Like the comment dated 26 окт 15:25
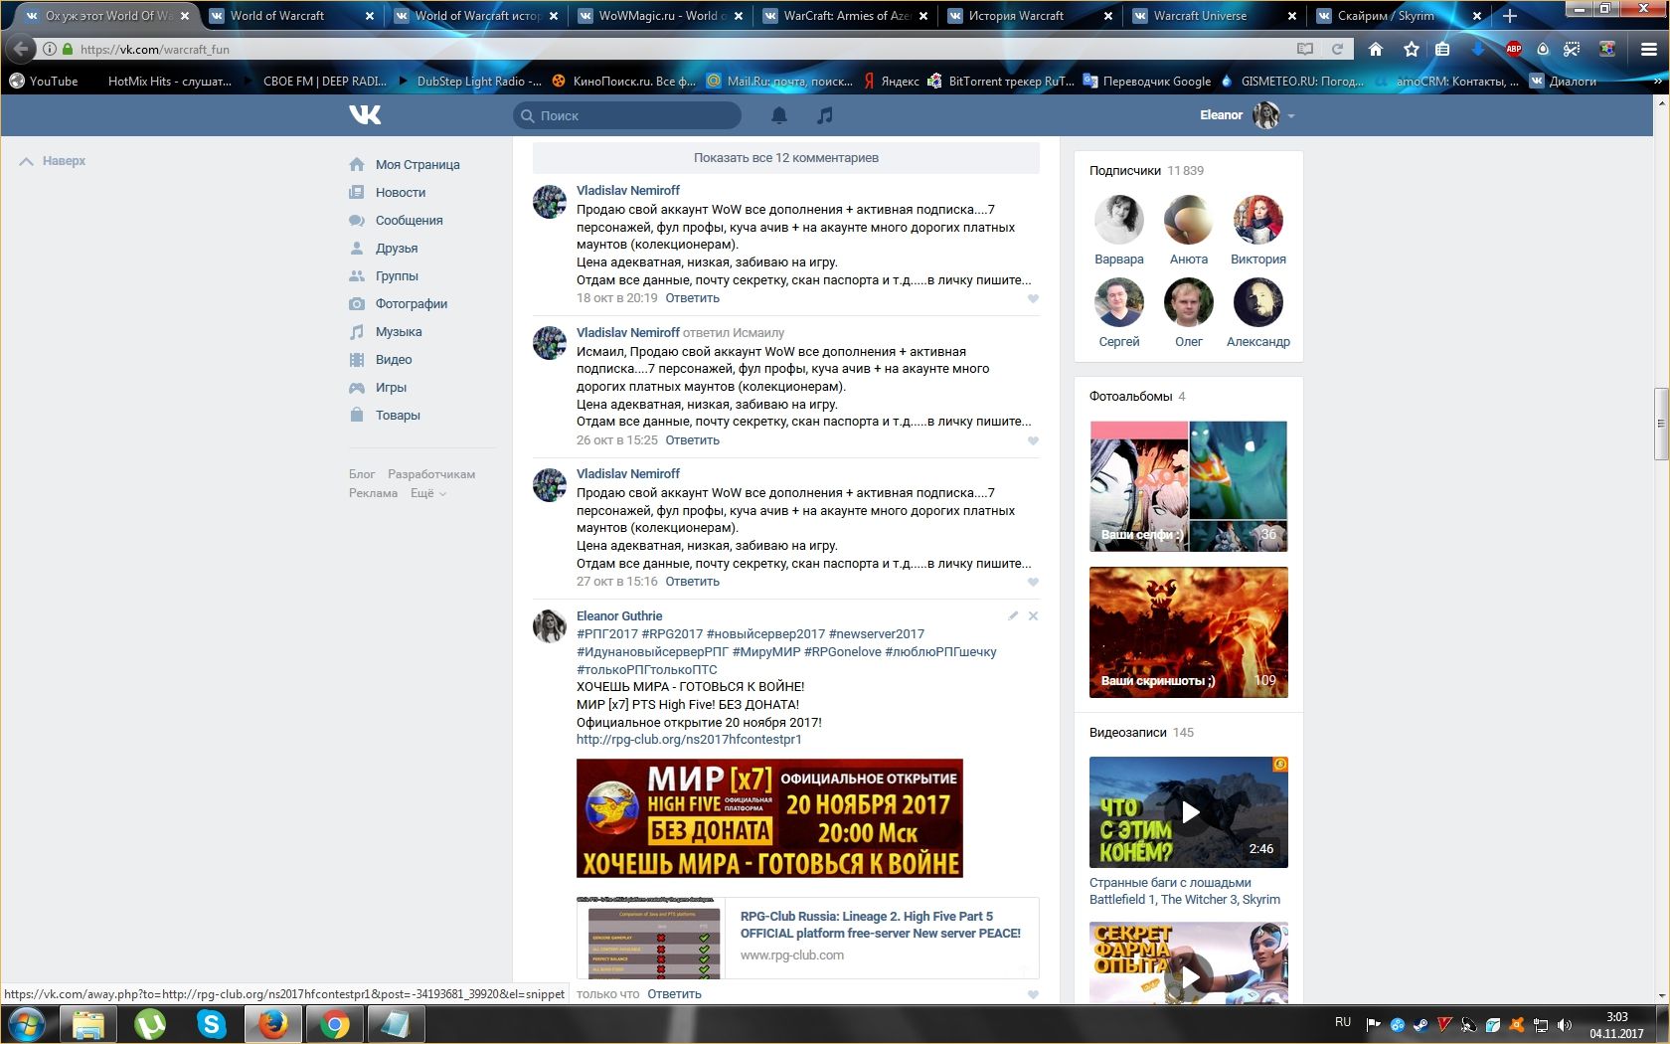 click(x=1033, y=440)
